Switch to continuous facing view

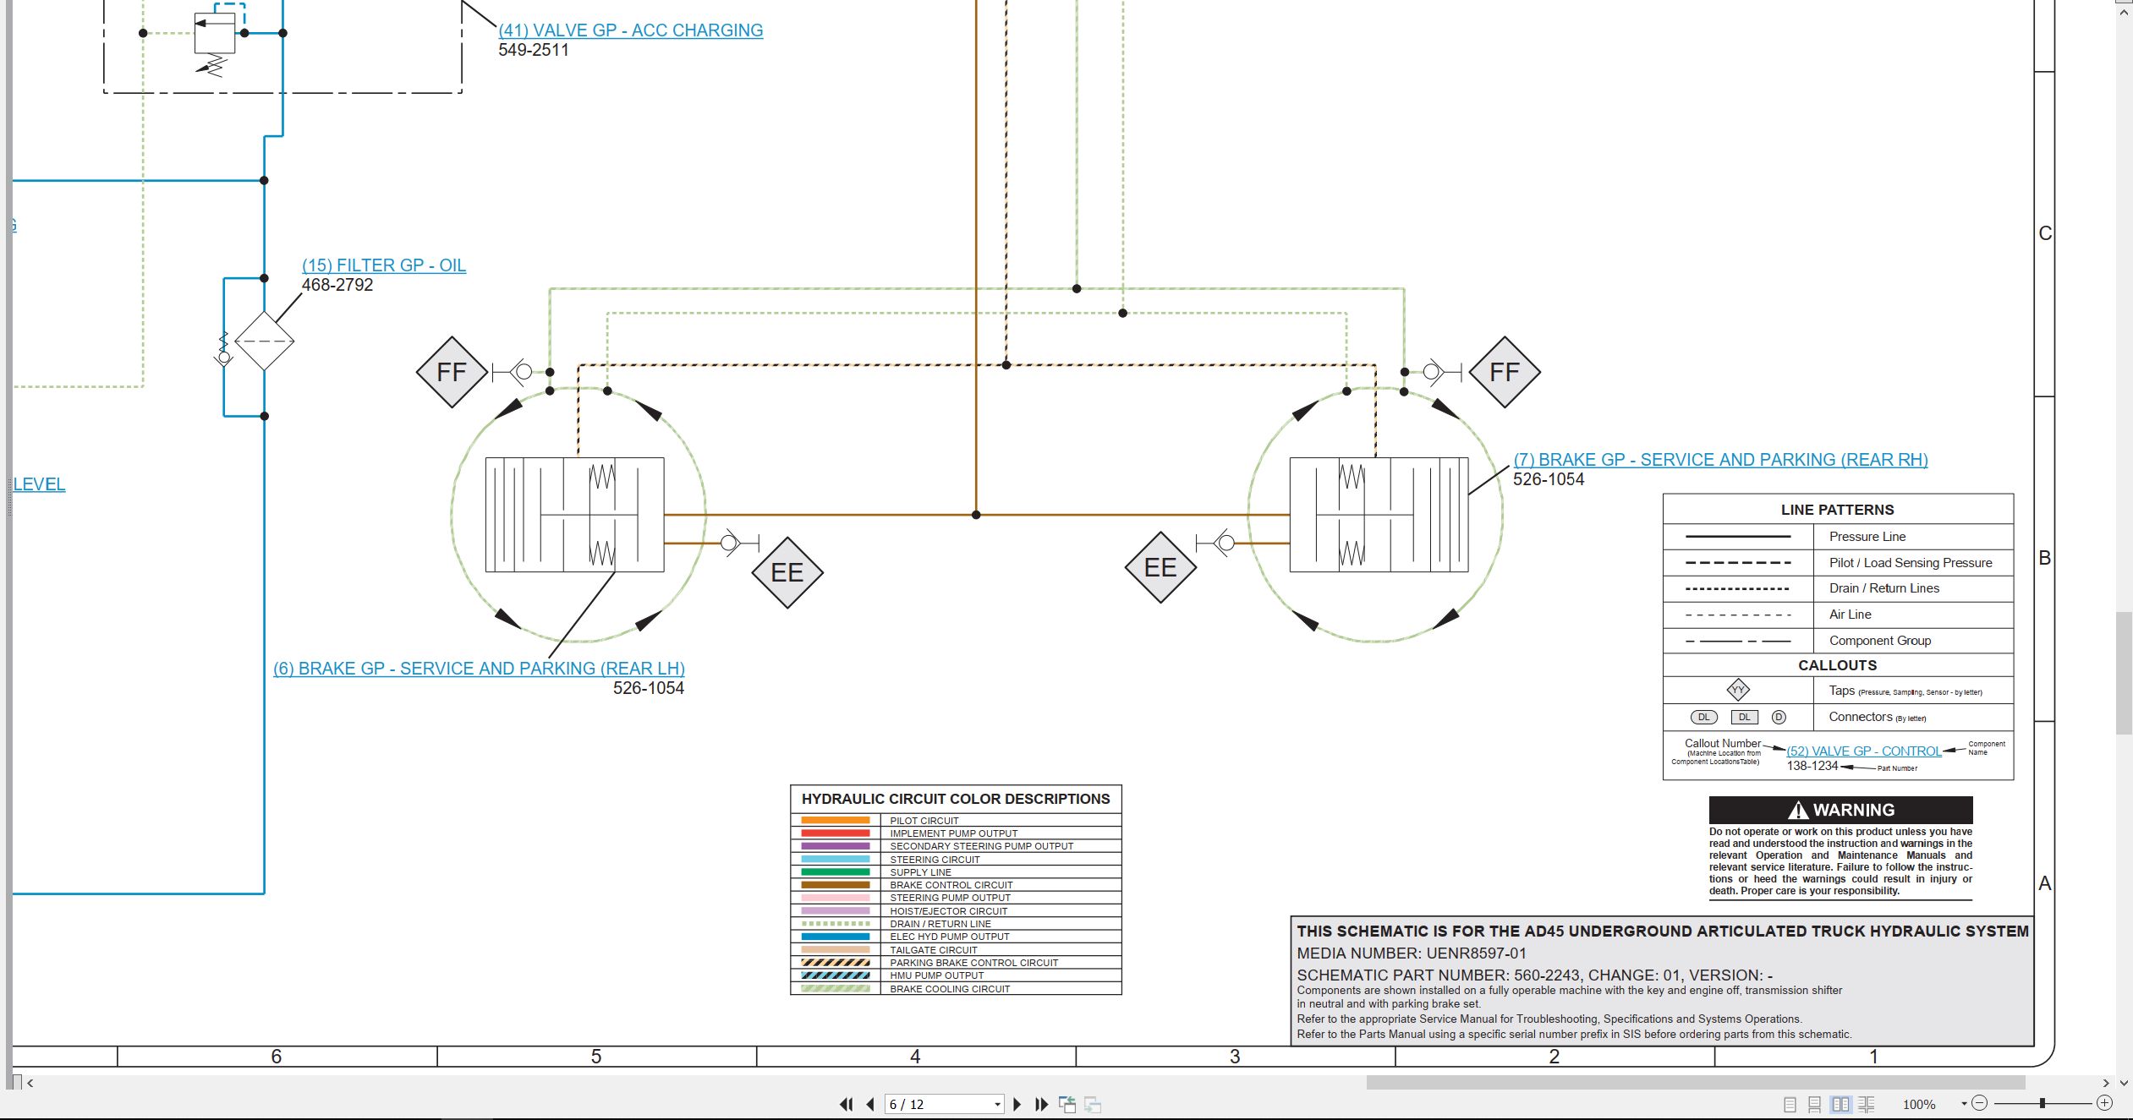tap(1867, 1104)
